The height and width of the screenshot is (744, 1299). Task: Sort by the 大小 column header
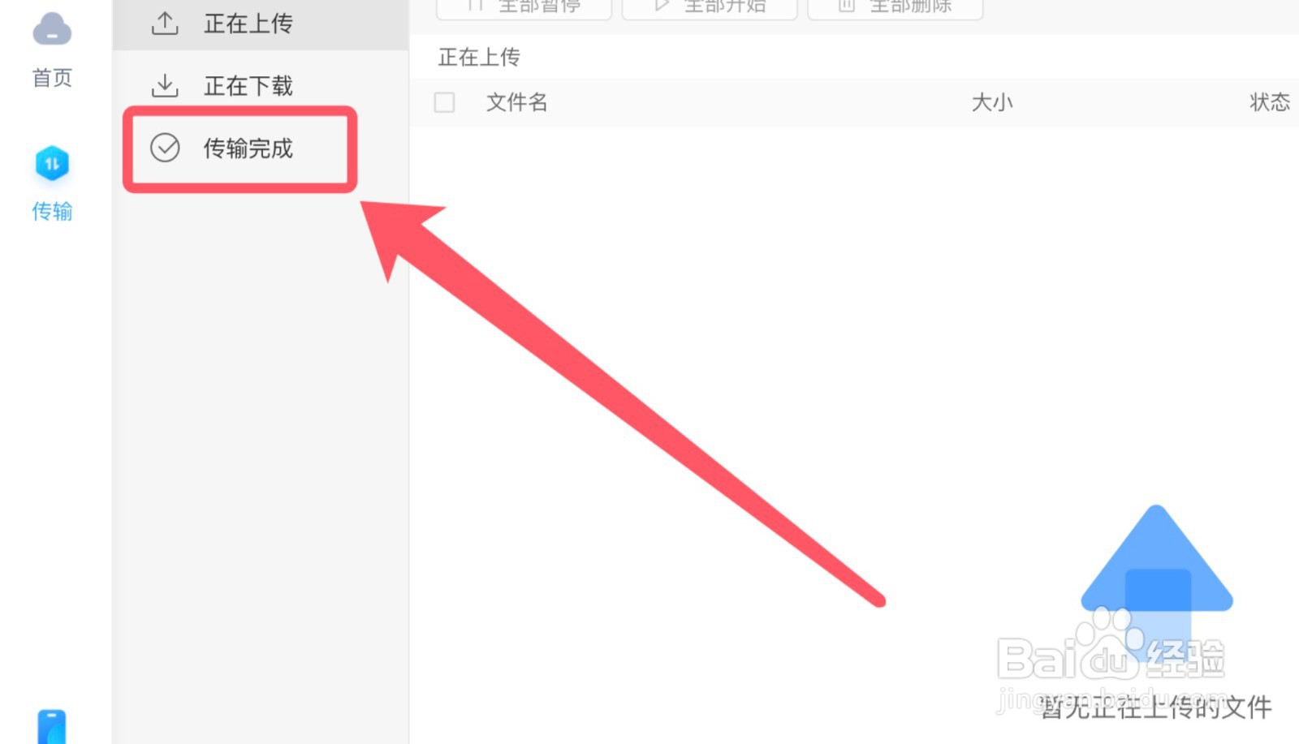pos(992,102)
